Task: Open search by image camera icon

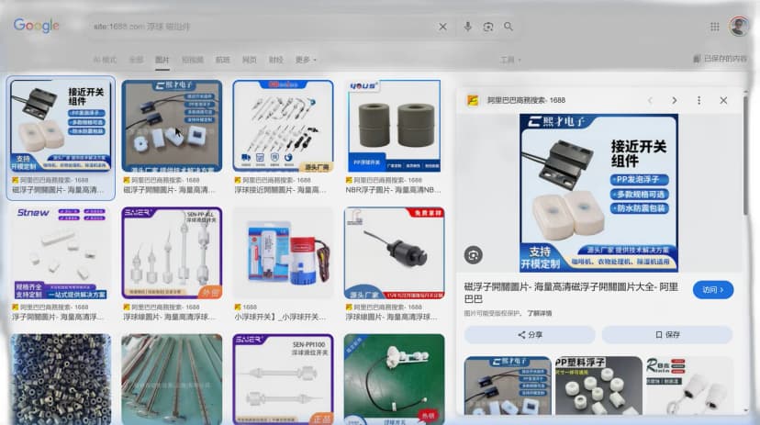Action: 488,27
